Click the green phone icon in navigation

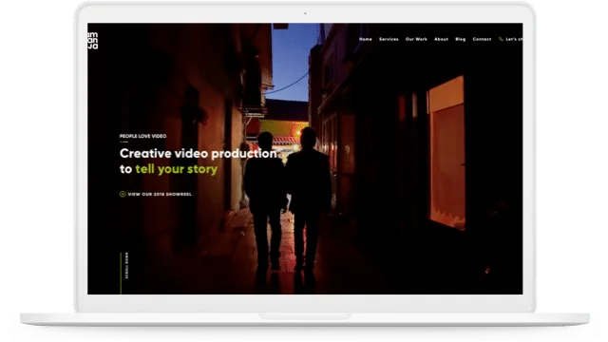click(501, 39)
